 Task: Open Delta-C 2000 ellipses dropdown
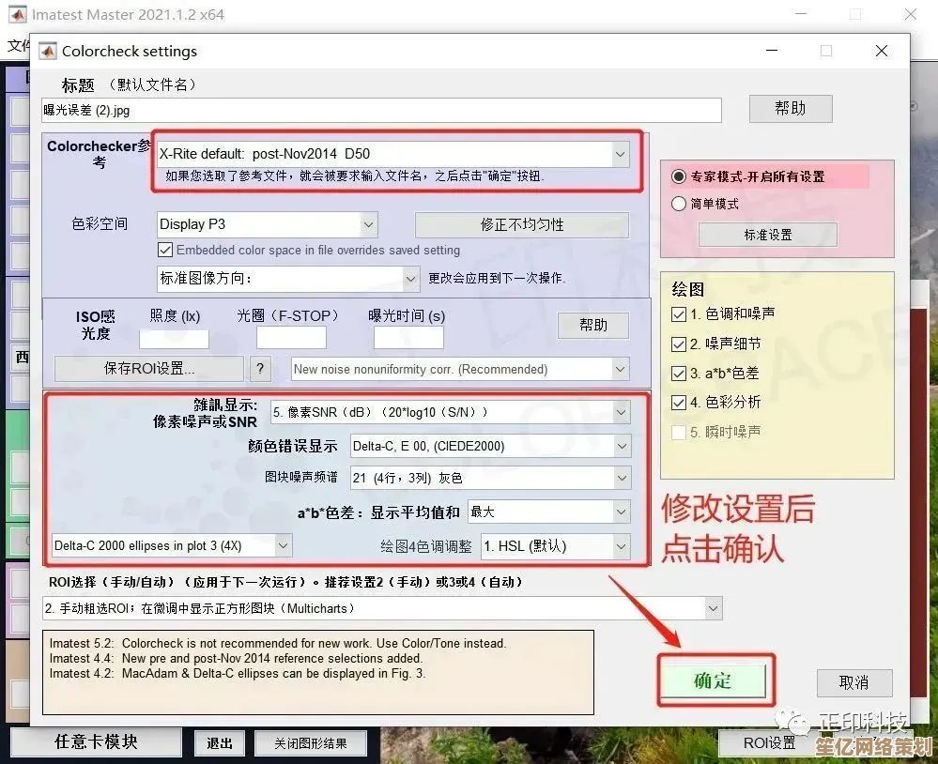click(x=172, y=546)
